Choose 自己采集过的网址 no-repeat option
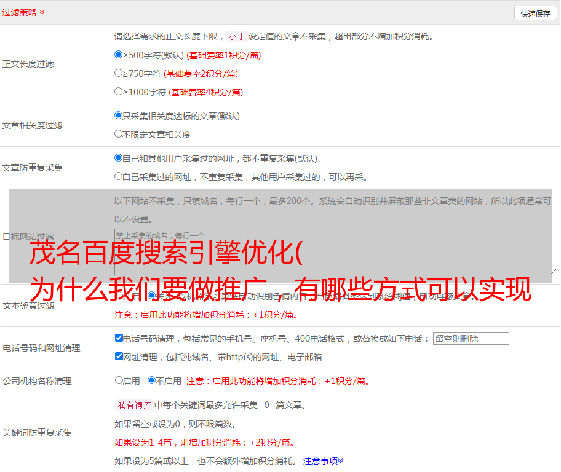The height and width of the screenshot is (472, 561). [119, 176]
